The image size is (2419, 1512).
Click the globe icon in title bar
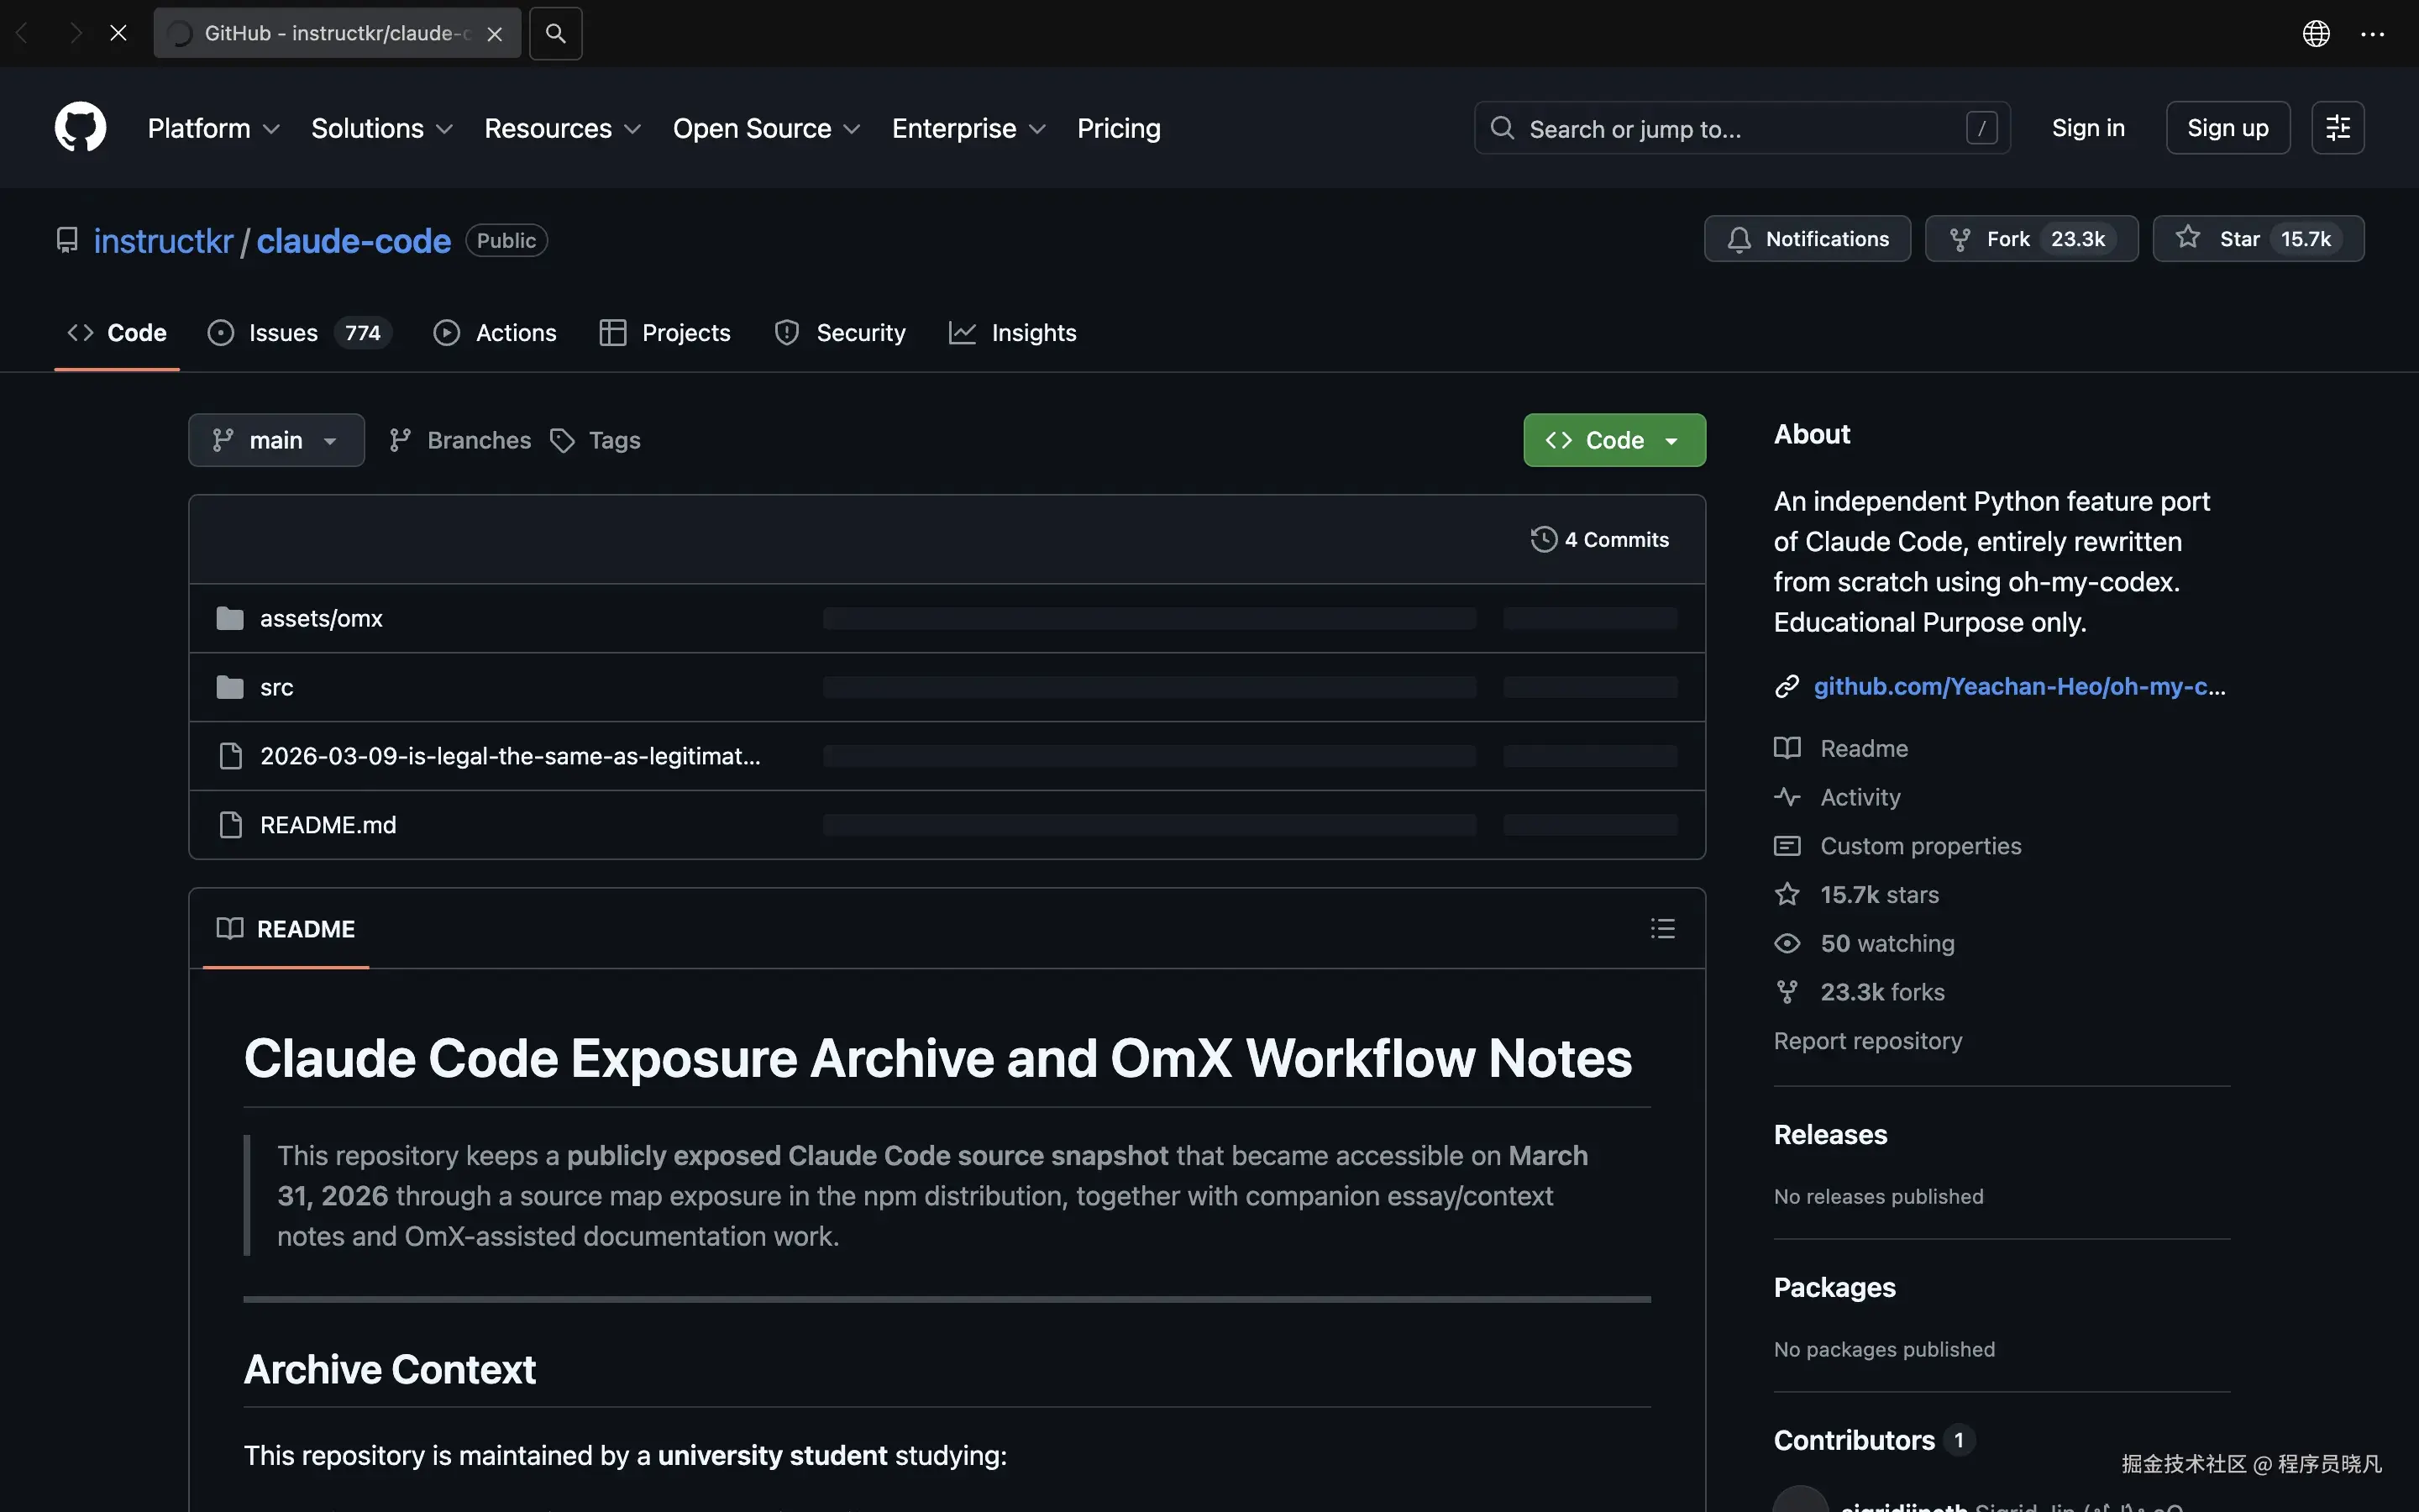coord(2316,33)
